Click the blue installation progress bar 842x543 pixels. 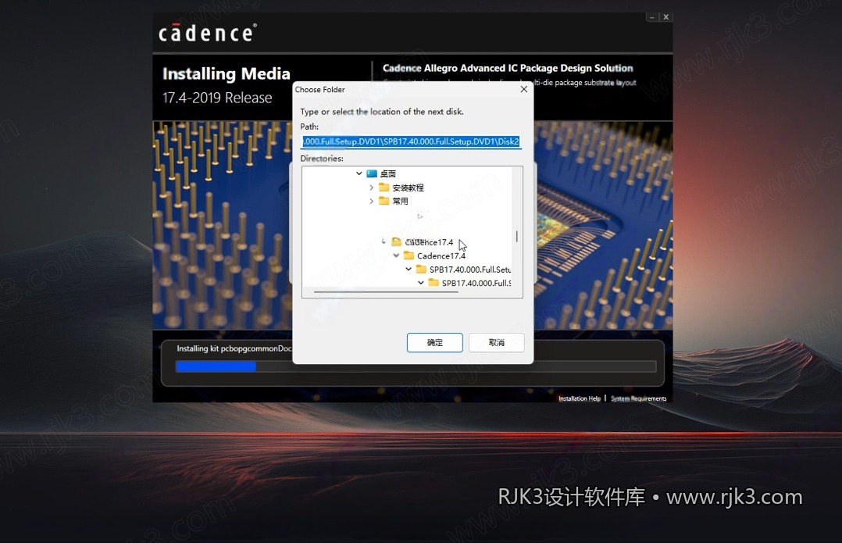(216, 367)
